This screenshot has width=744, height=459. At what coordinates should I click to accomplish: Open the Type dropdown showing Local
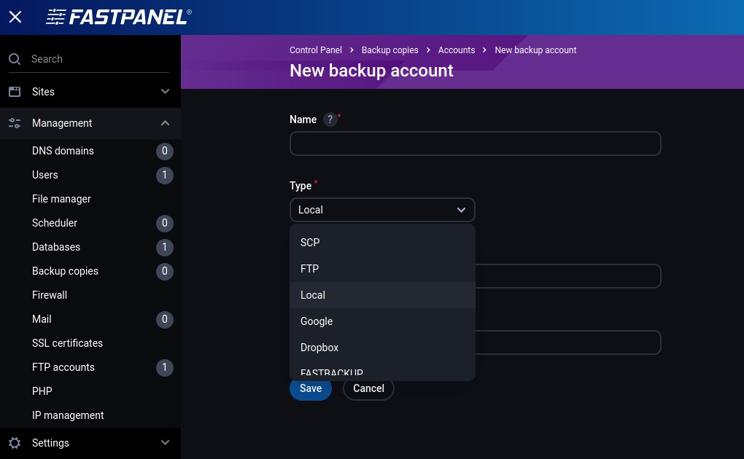[382, 210]
